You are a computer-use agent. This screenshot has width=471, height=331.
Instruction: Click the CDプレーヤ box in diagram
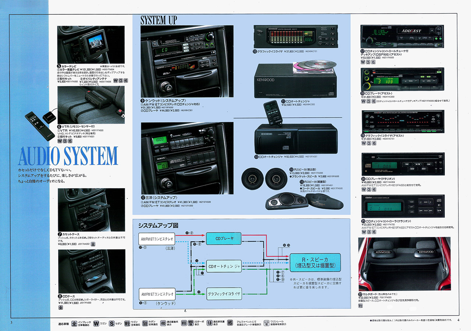224,239
